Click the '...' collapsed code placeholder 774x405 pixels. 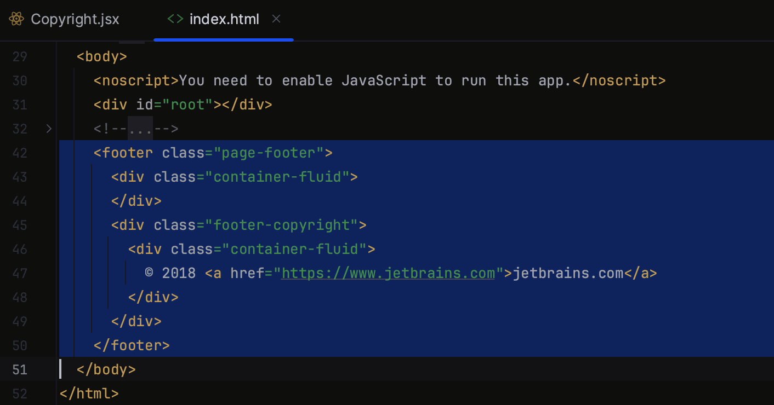pyautogui.click(x=141, y=129)
